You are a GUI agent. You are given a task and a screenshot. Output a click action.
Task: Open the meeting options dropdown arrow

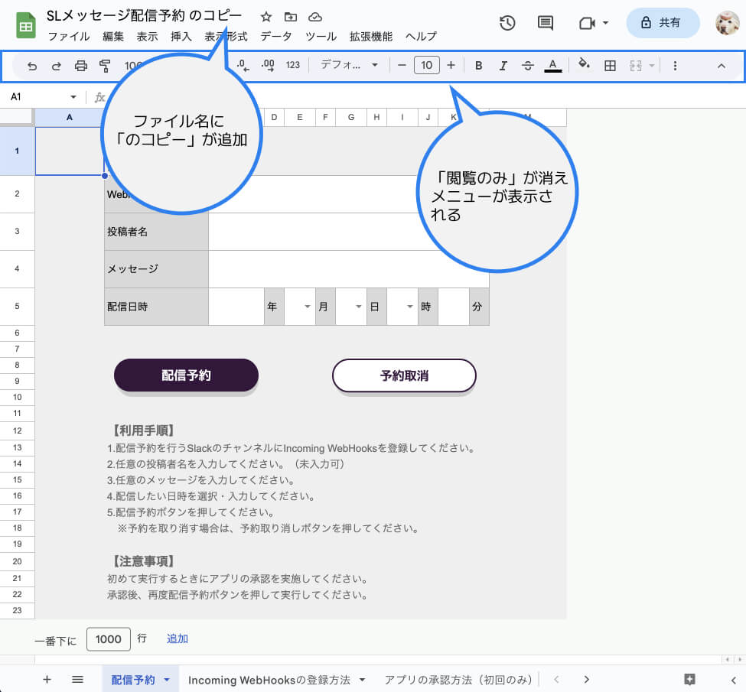pyautogui.click(x=606, y=22)
